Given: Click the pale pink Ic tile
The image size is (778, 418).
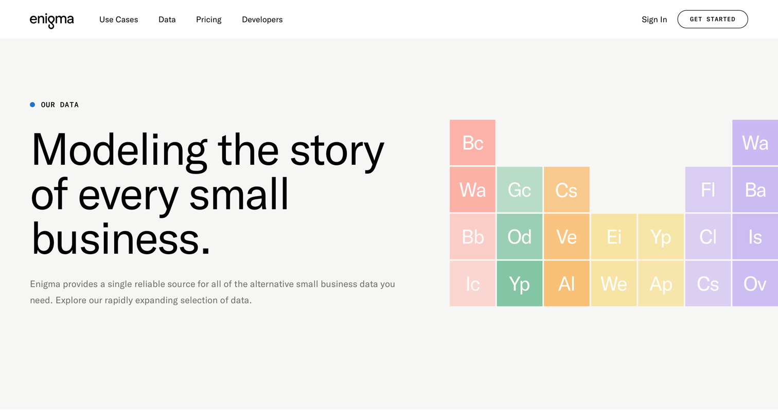Looking at the screenshot, I should (x=472, y=283).
